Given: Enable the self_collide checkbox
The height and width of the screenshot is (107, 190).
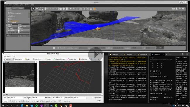Looking at the screenshot, I should tap(19, 30).
